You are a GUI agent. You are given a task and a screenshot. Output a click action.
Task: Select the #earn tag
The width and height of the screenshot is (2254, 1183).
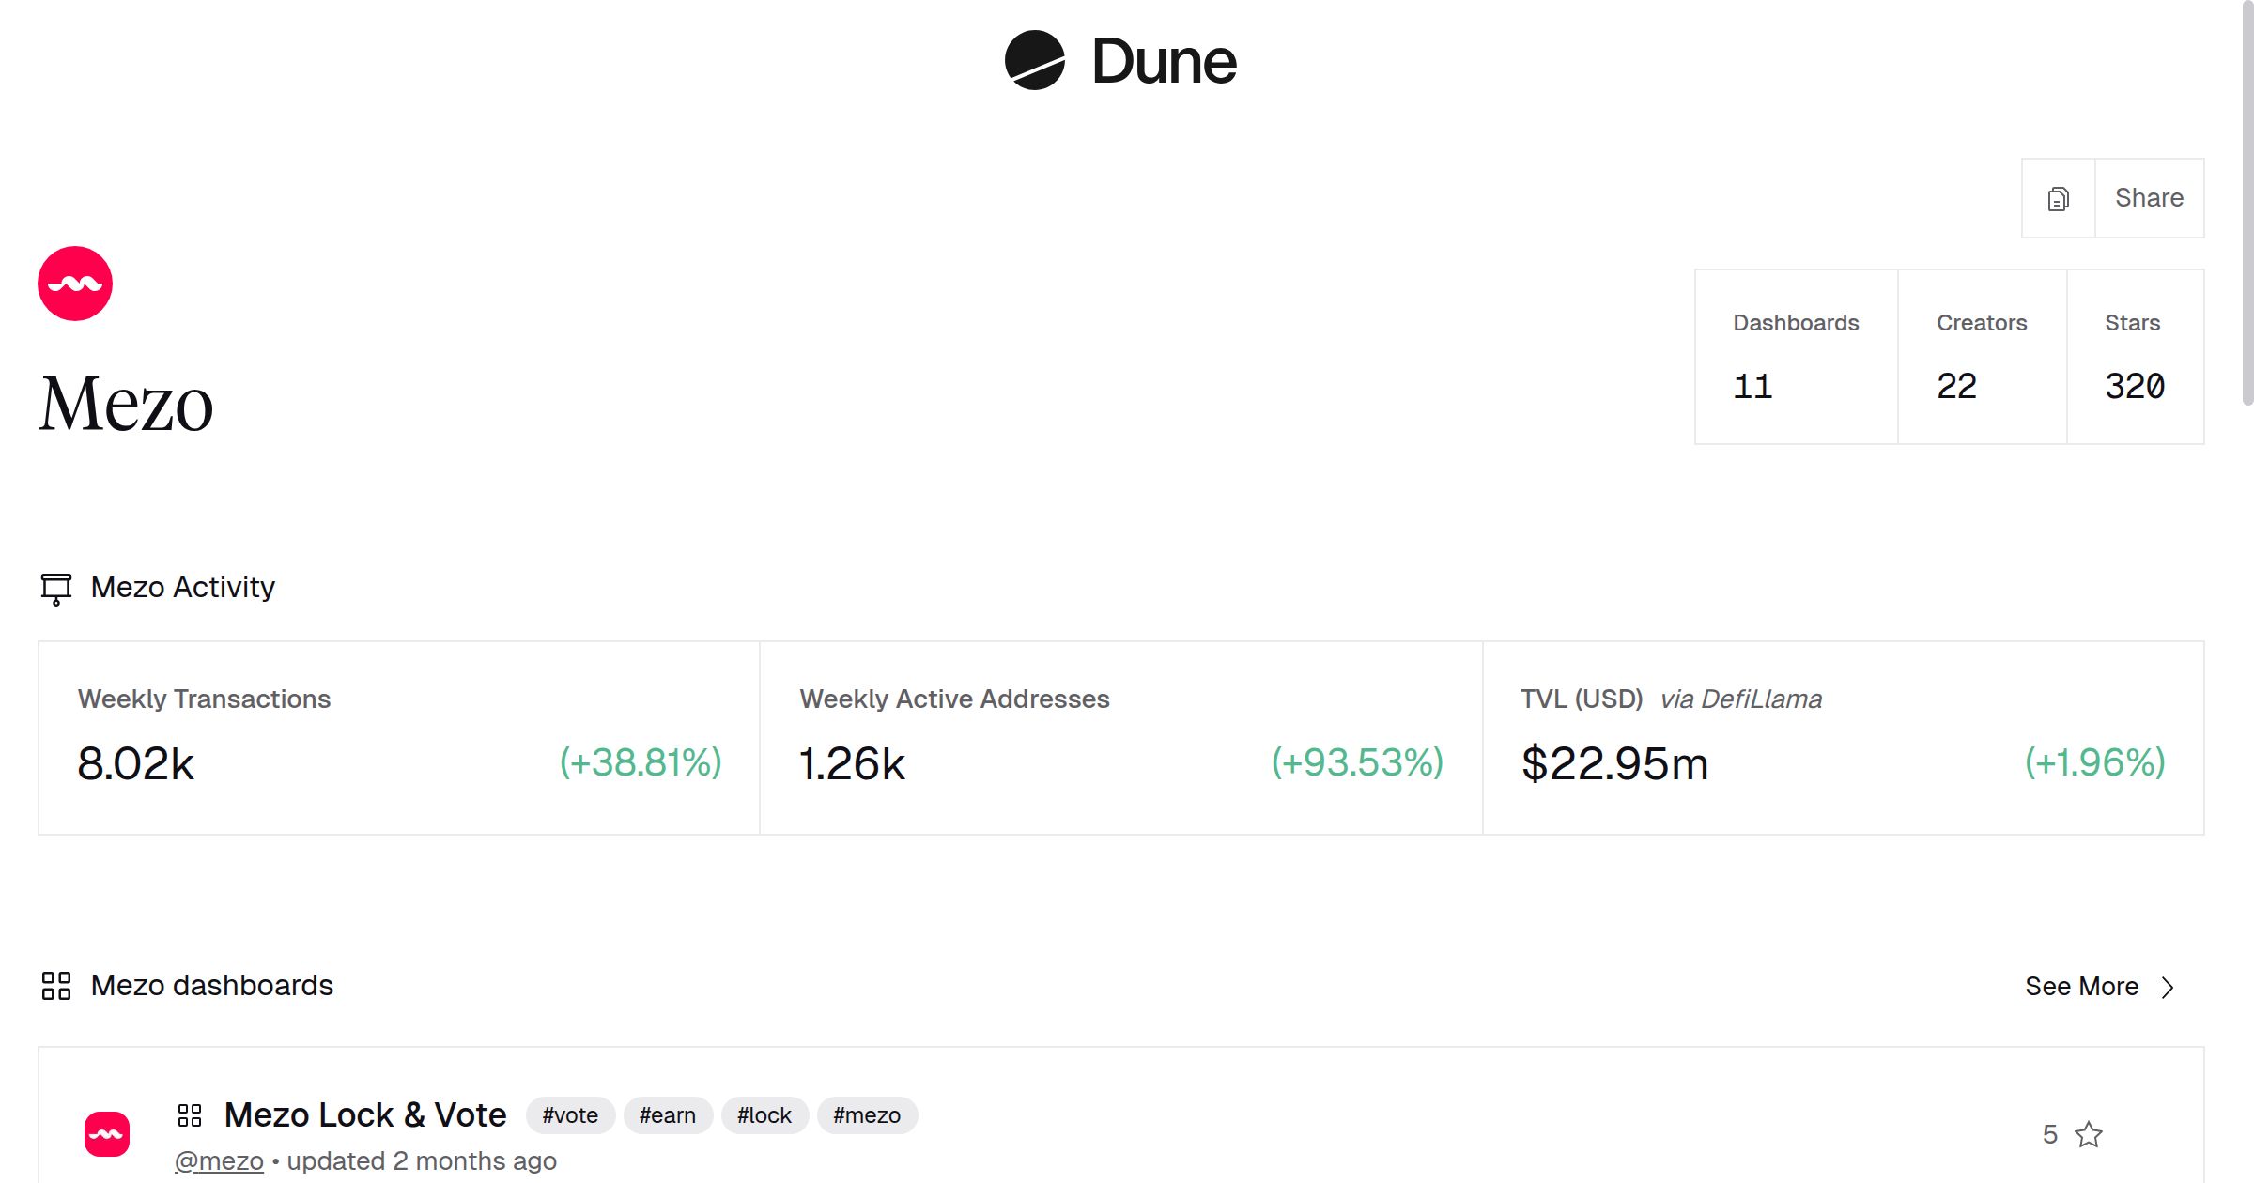click(x=668, y=1115)
